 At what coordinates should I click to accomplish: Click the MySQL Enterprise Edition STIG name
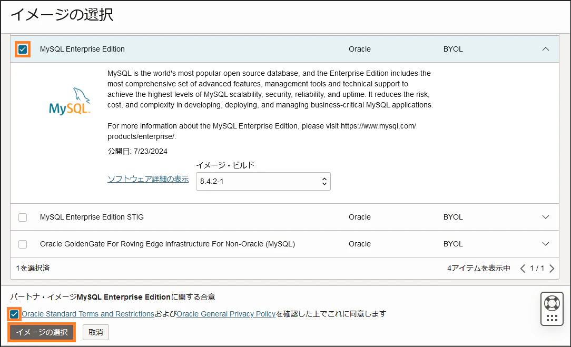(x=92, y=217)
